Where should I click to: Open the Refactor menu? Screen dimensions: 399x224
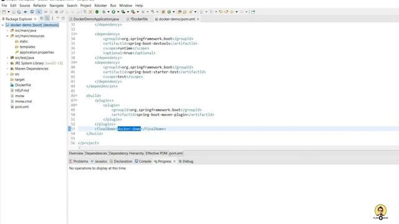click(40, 6)
